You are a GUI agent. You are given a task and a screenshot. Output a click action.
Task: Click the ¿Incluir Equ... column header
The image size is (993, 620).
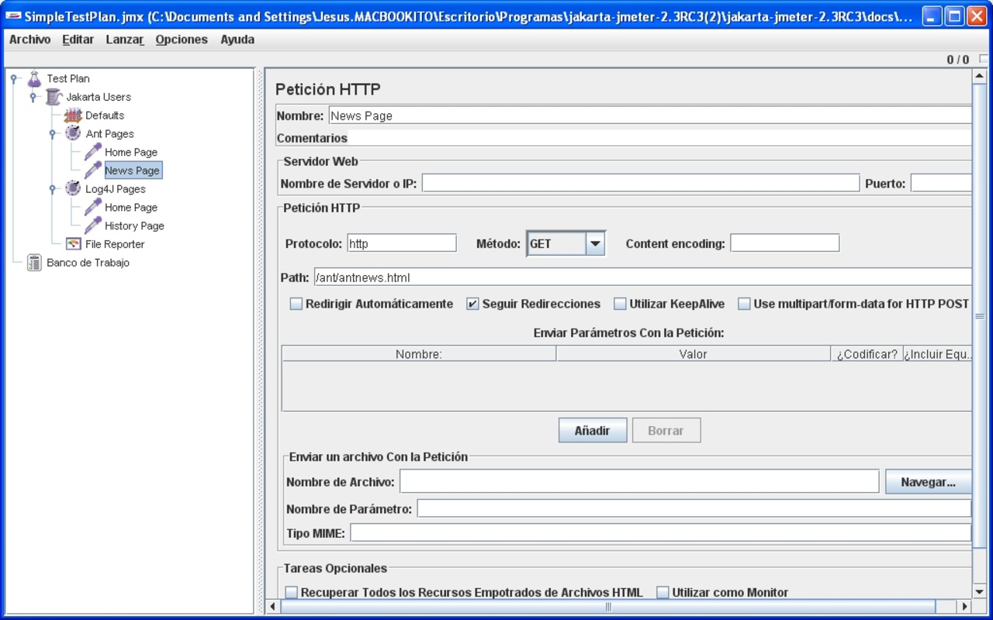tap(937, 354)
